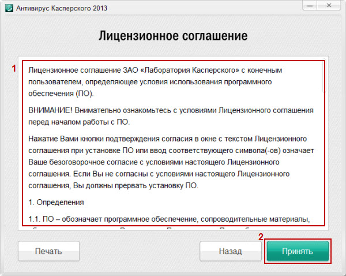Click the text 'Вы должны прервать установку ПО.'
Image resolution: width=346 pixels, height=276 pixels.
[x=136, y=185]
